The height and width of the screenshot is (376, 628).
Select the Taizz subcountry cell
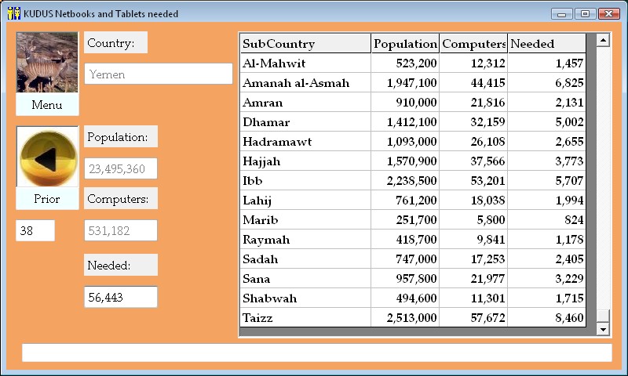305,318
